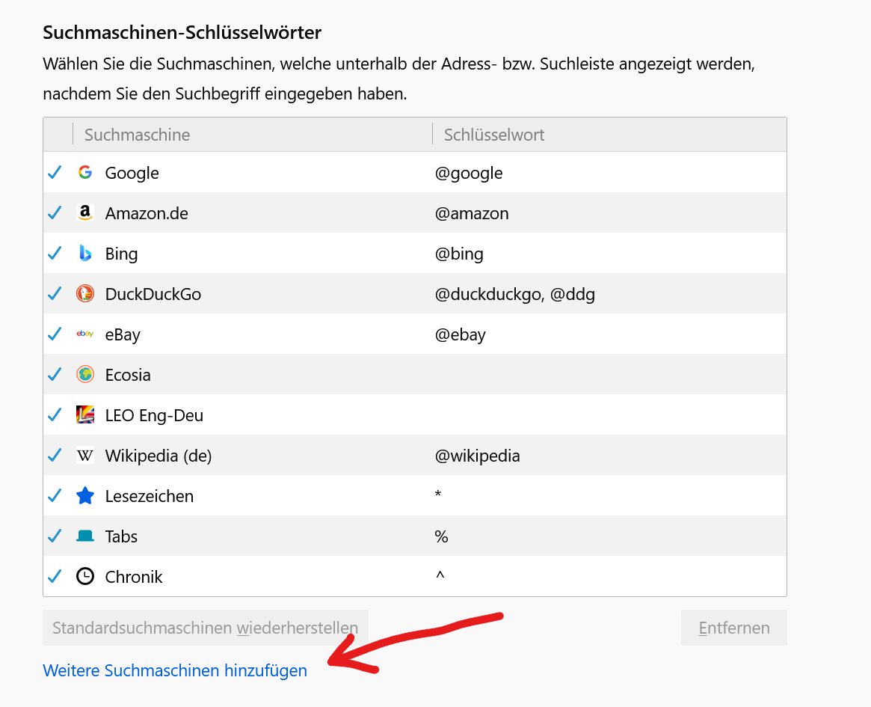Click the Amazon.de logo icon
The width and height of the screenshot is (871, 707).
[x=85, y=213]
